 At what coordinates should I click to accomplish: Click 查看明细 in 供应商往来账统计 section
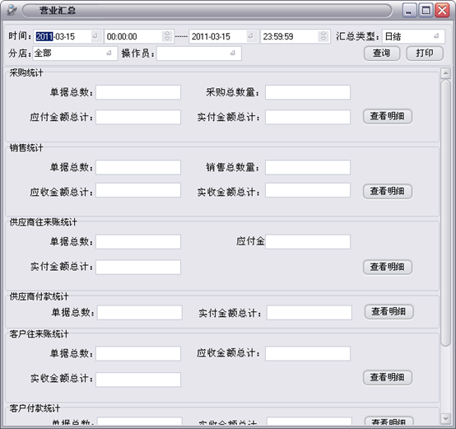point(388,267)
